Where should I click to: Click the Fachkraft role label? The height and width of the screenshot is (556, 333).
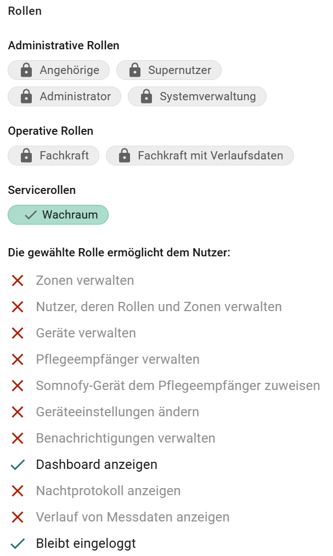pyautogui.click(x=64, y=156)
